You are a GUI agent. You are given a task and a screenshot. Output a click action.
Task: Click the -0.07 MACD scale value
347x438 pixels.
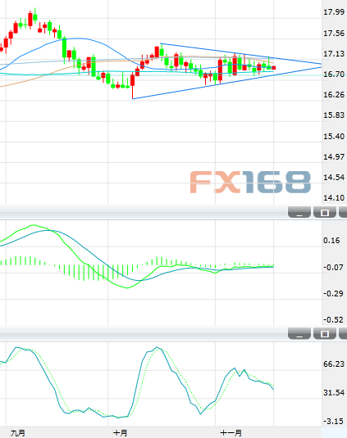tap(333, 268)
